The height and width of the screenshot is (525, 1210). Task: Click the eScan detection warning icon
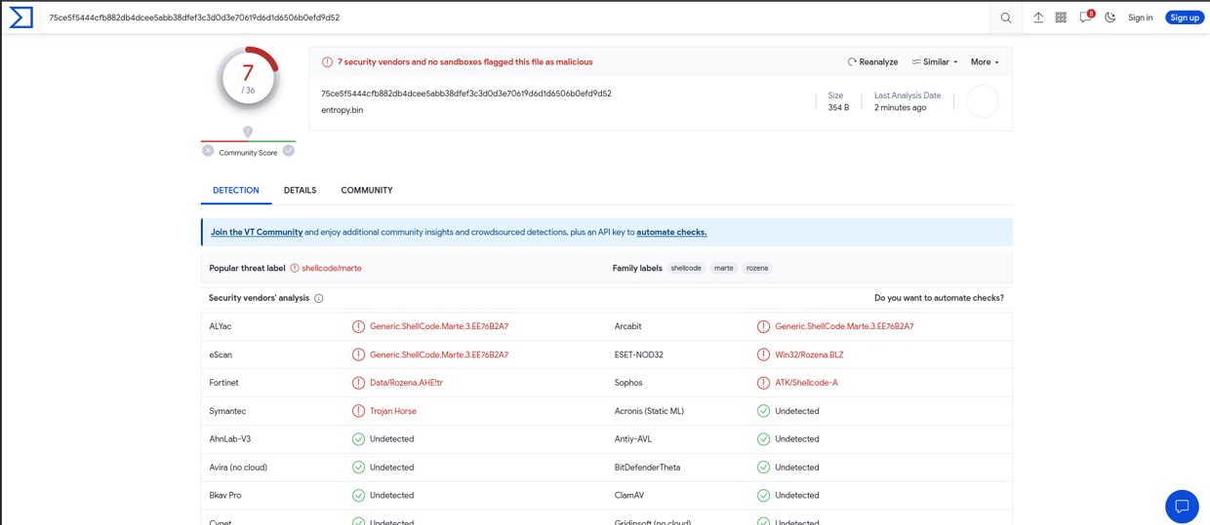(358, 355)
